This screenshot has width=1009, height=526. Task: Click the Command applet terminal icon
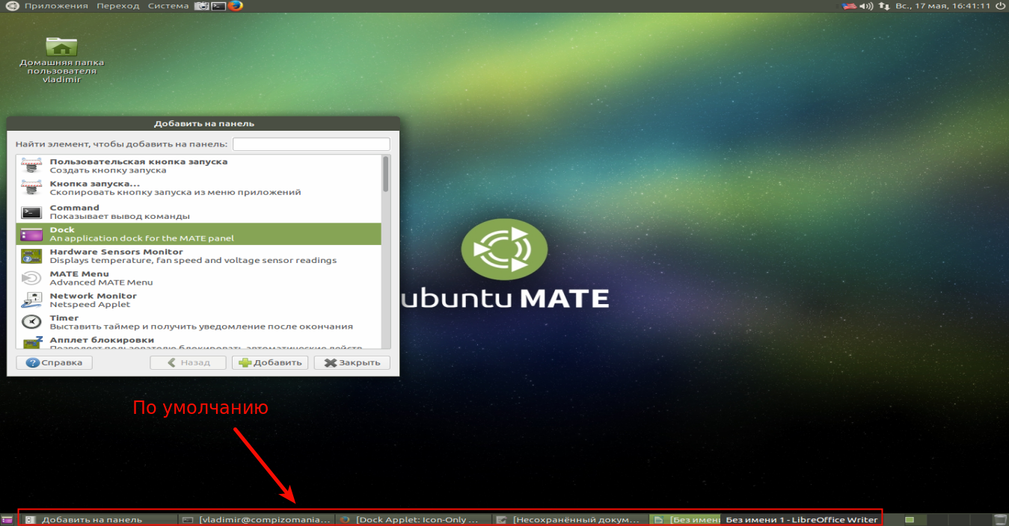(31, 212)
